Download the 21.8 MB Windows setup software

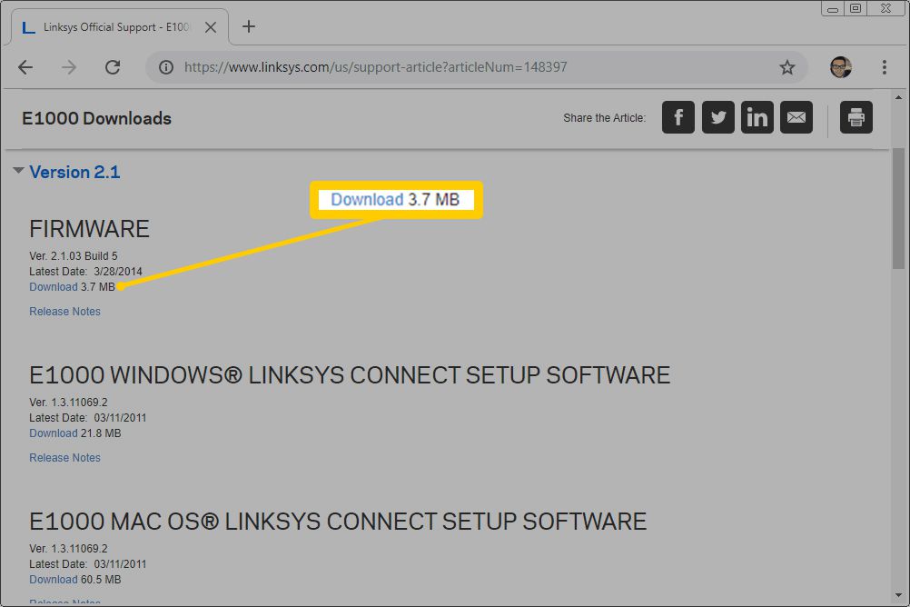point(54,433)
